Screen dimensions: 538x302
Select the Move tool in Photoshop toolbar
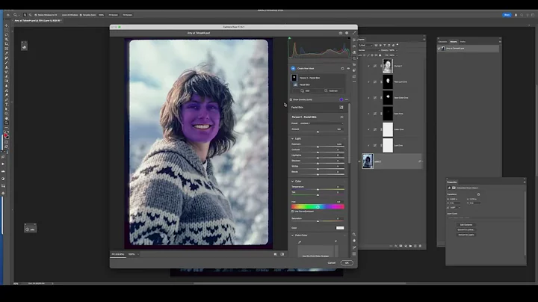click(x=6, y=25)
